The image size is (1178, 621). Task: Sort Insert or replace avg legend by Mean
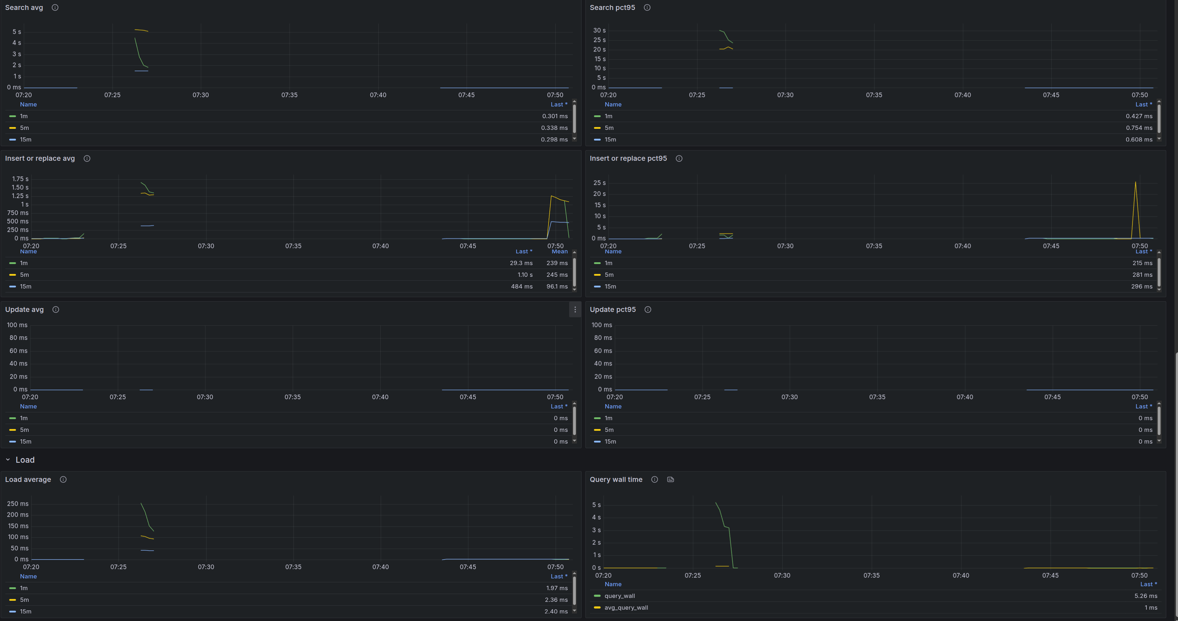[559, 252]
